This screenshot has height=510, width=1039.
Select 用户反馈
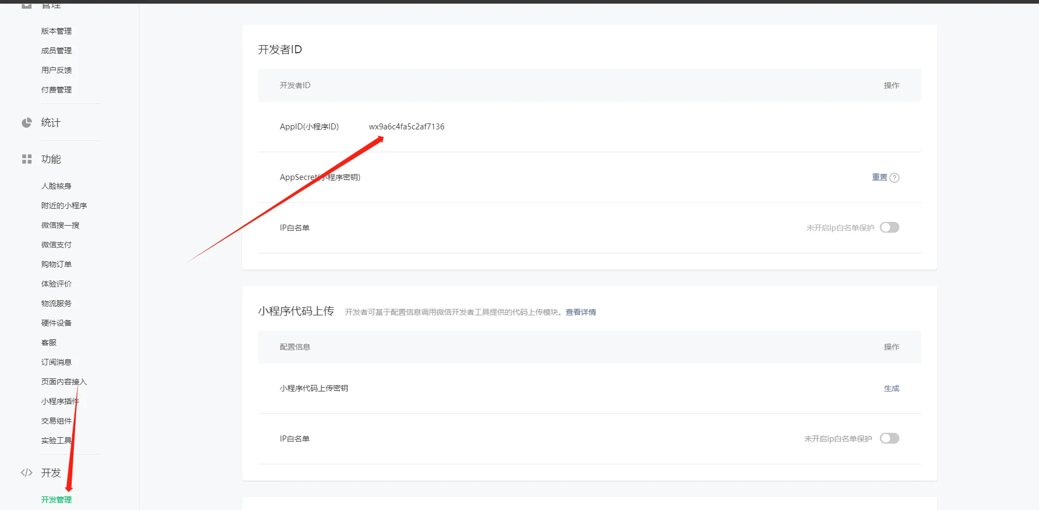pos(56,70)
